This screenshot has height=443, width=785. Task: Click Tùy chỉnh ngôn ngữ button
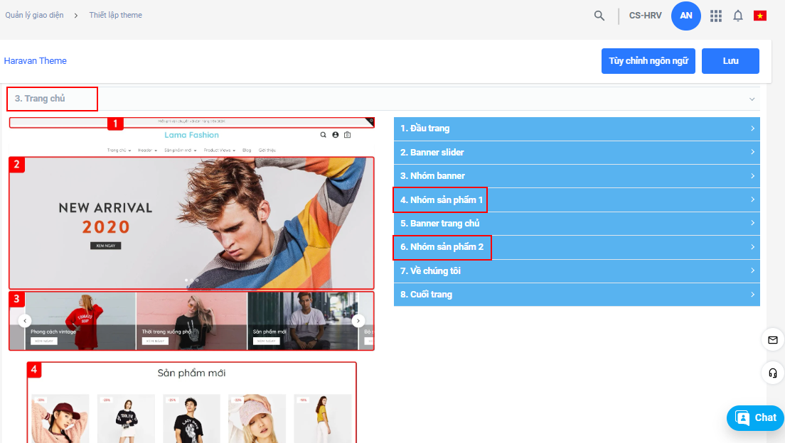click(648, 61)
